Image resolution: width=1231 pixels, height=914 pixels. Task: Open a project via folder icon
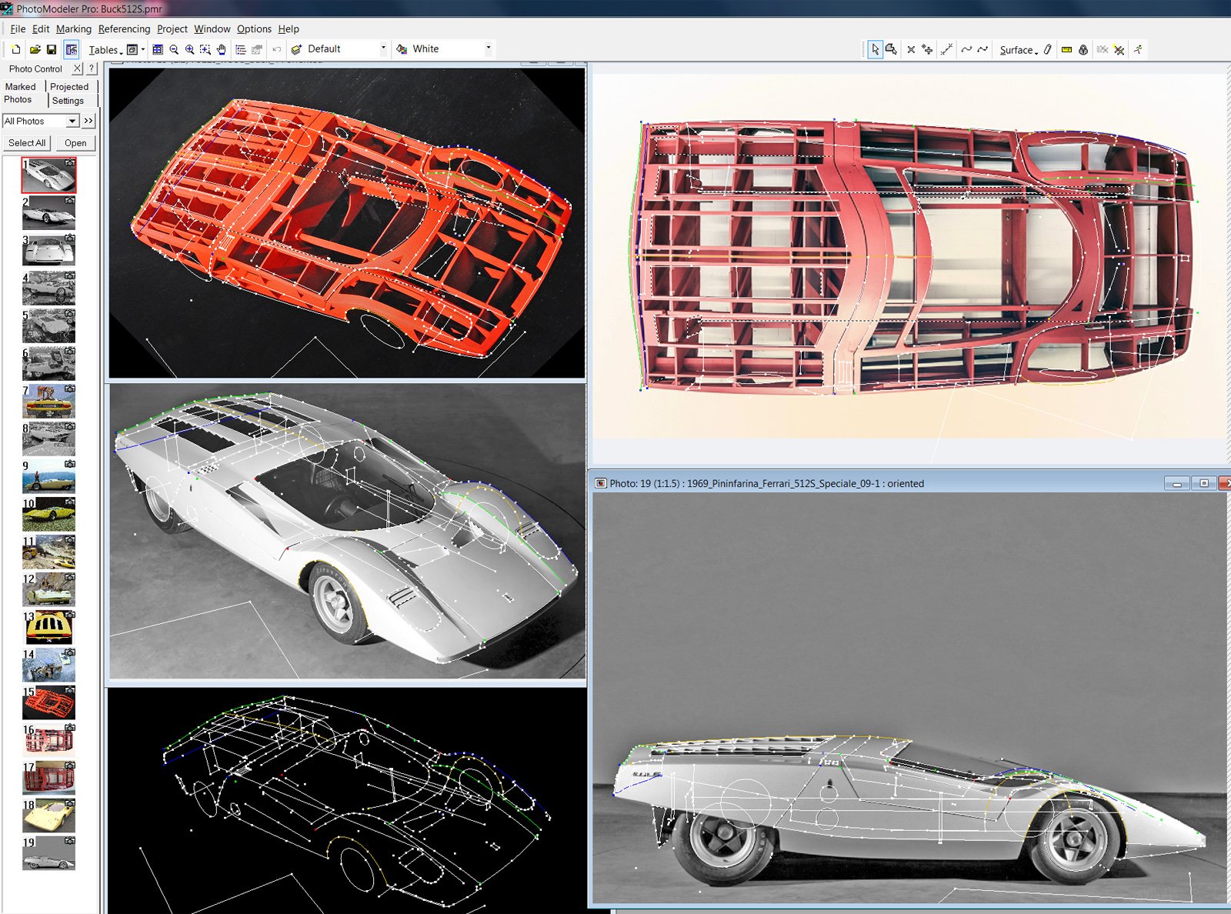pos(35,49)
